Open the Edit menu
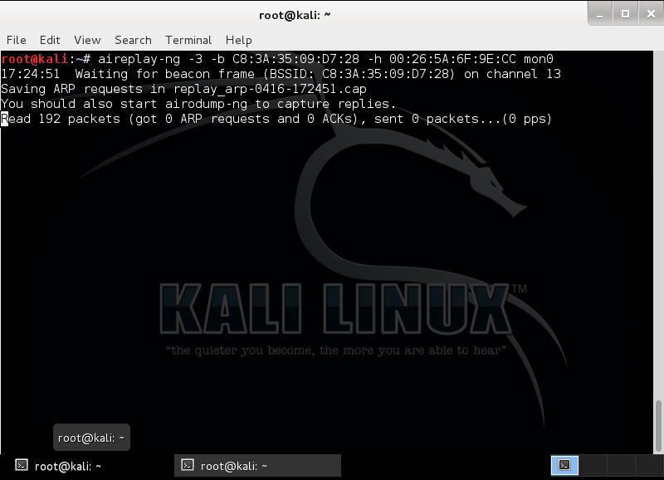This screenshot has height=480, width=664. (50, 40)
